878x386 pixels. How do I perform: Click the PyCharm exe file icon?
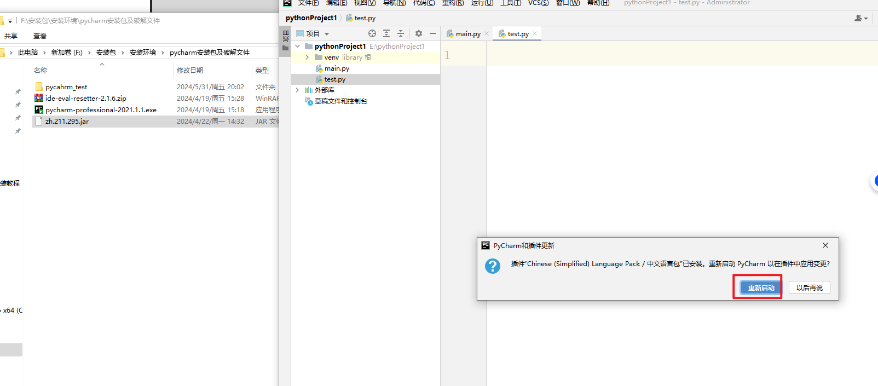click(39, 110)
